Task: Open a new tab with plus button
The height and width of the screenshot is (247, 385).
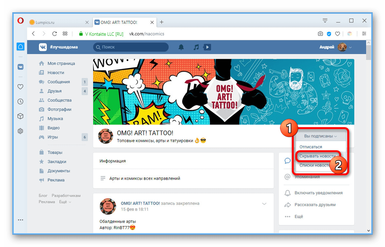Action: pyautogui.click(x=162, y=22)
